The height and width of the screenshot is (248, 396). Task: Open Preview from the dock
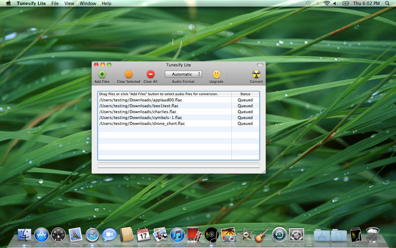(160, 234)
